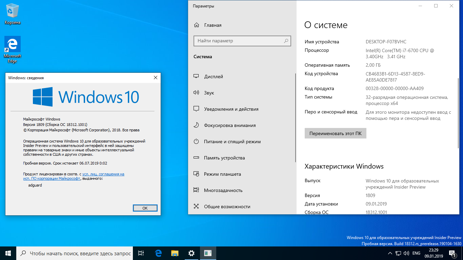Viewport: 463px width, 260px height.
Task: Select version value 1809 in Settings
Action: (x=370, y=196)
